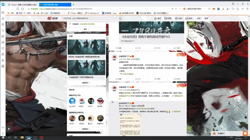This screenshot has height=140, width=250.
Task: Click the browser search box magnifier icon
Action: pos(209,9)
